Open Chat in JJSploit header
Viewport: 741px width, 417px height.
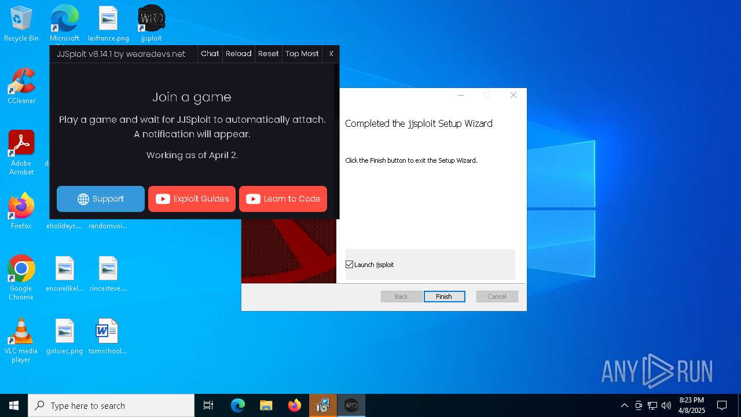(210, 54)
